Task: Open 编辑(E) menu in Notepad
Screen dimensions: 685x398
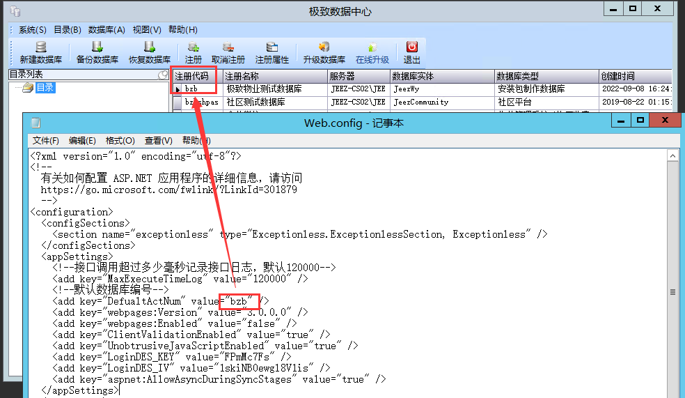Action: click(x=82, y=140)
